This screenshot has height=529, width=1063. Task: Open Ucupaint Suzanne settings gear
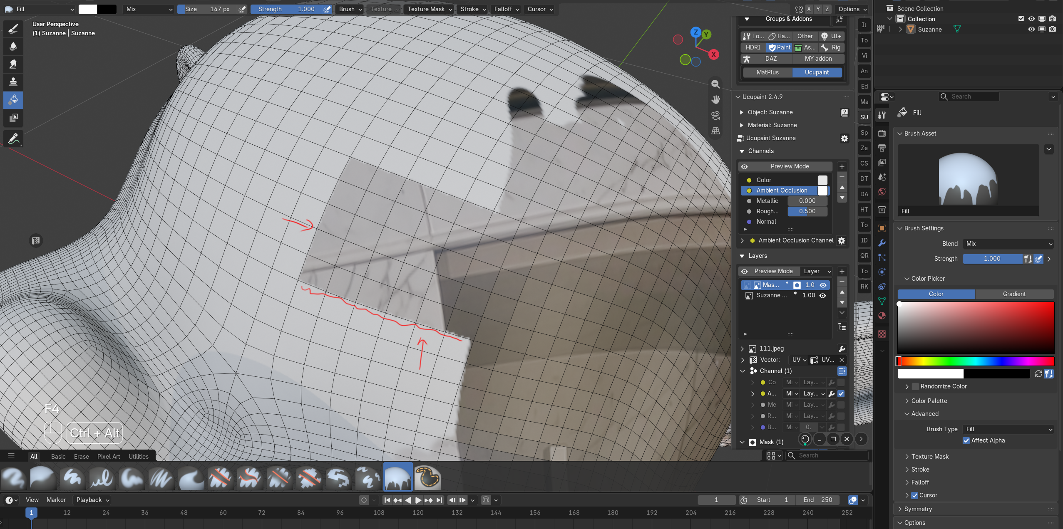pyautogui.click(x=844, y=138)
